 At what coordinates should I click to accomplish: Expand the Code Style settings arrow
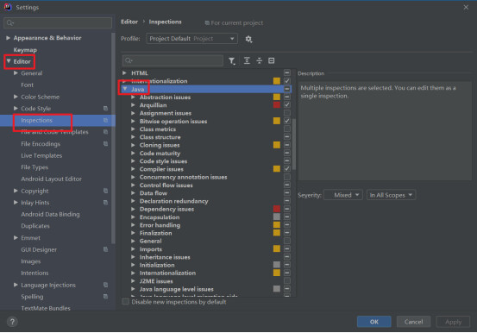(16, 108)
